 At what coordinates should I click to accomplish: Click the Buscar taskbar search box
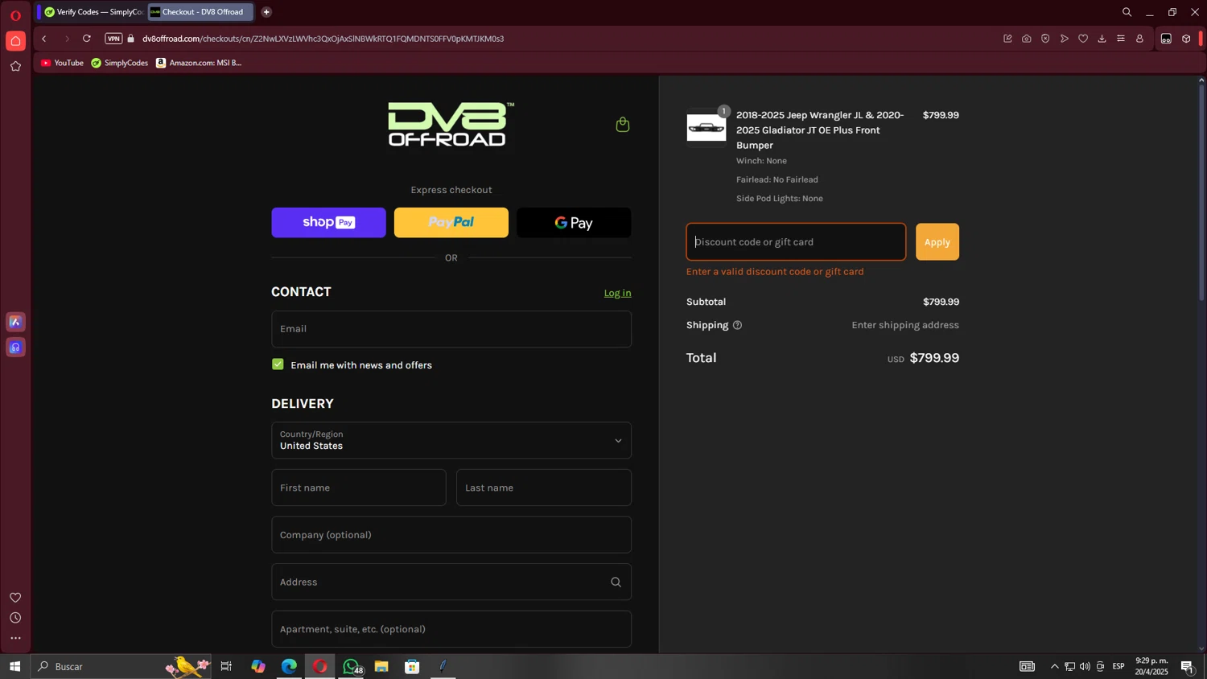[121, 666]
